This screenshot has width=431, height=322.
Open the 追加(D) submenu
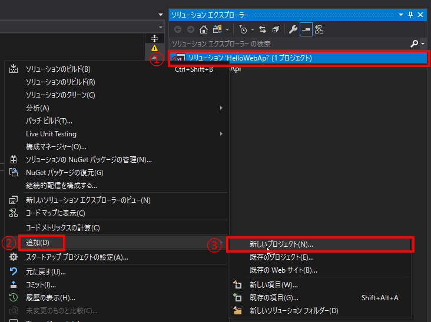tap(117, 243)
